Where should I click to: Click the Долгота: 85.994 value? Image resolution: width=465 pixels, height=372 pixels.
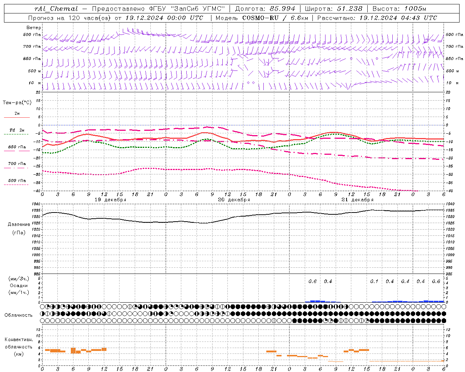point(266,9)
